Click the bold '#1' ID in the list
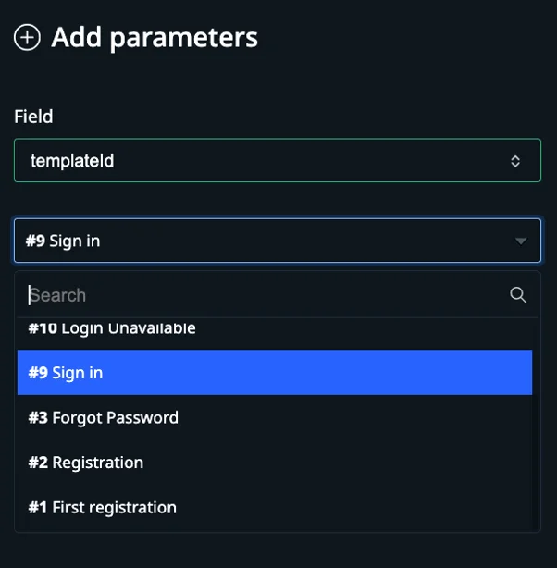Image resolution: width=557 pixels, height=568 pixels. click(38, 507)
